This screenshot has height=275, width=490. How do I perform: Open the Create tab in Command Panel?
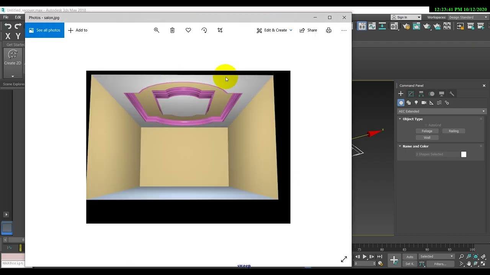pos(401,94)
